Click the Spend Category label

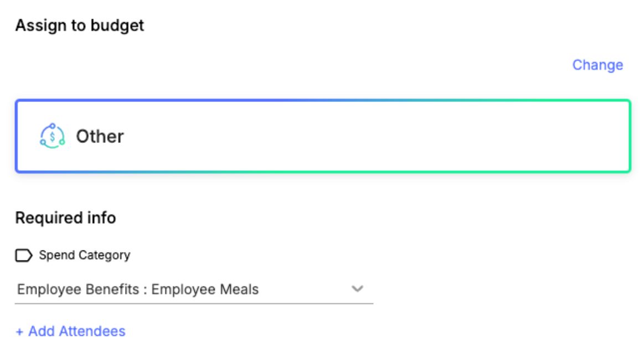[x=85, y=255]
